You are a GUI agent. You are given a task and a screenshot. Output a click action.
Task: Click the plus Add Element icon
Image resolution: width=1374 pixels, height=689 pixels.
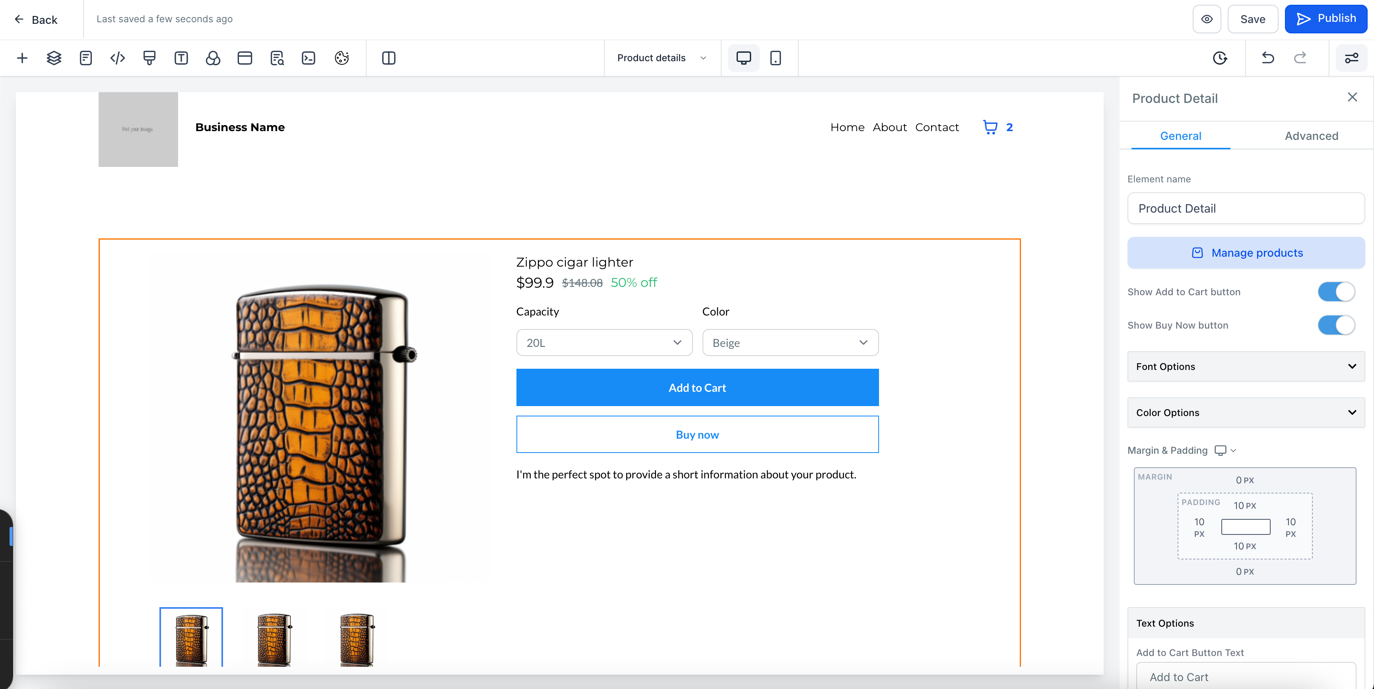(22, 58)
